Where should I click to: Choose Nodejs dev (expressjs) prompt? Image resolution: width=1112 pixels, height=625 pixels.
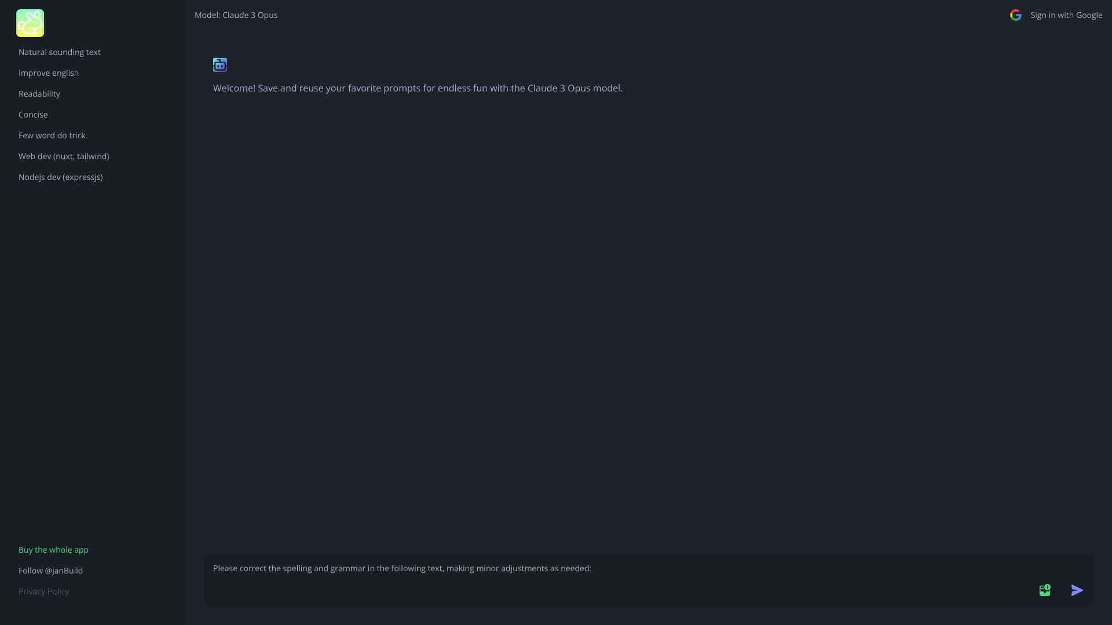coord(61,177)
